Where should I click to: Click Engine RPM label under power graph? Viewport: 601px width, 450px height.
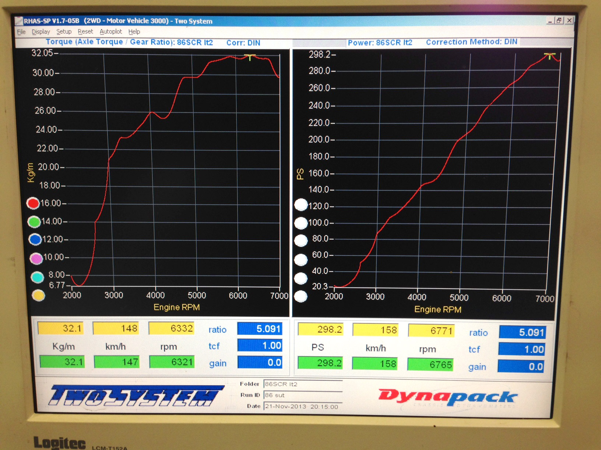click(438, 310)
